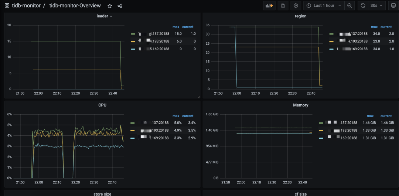This screenshot has width=399, height=196.
Task: Click the tidb-monitor-Overview dashboard title
Action: [x=75, y=6]
